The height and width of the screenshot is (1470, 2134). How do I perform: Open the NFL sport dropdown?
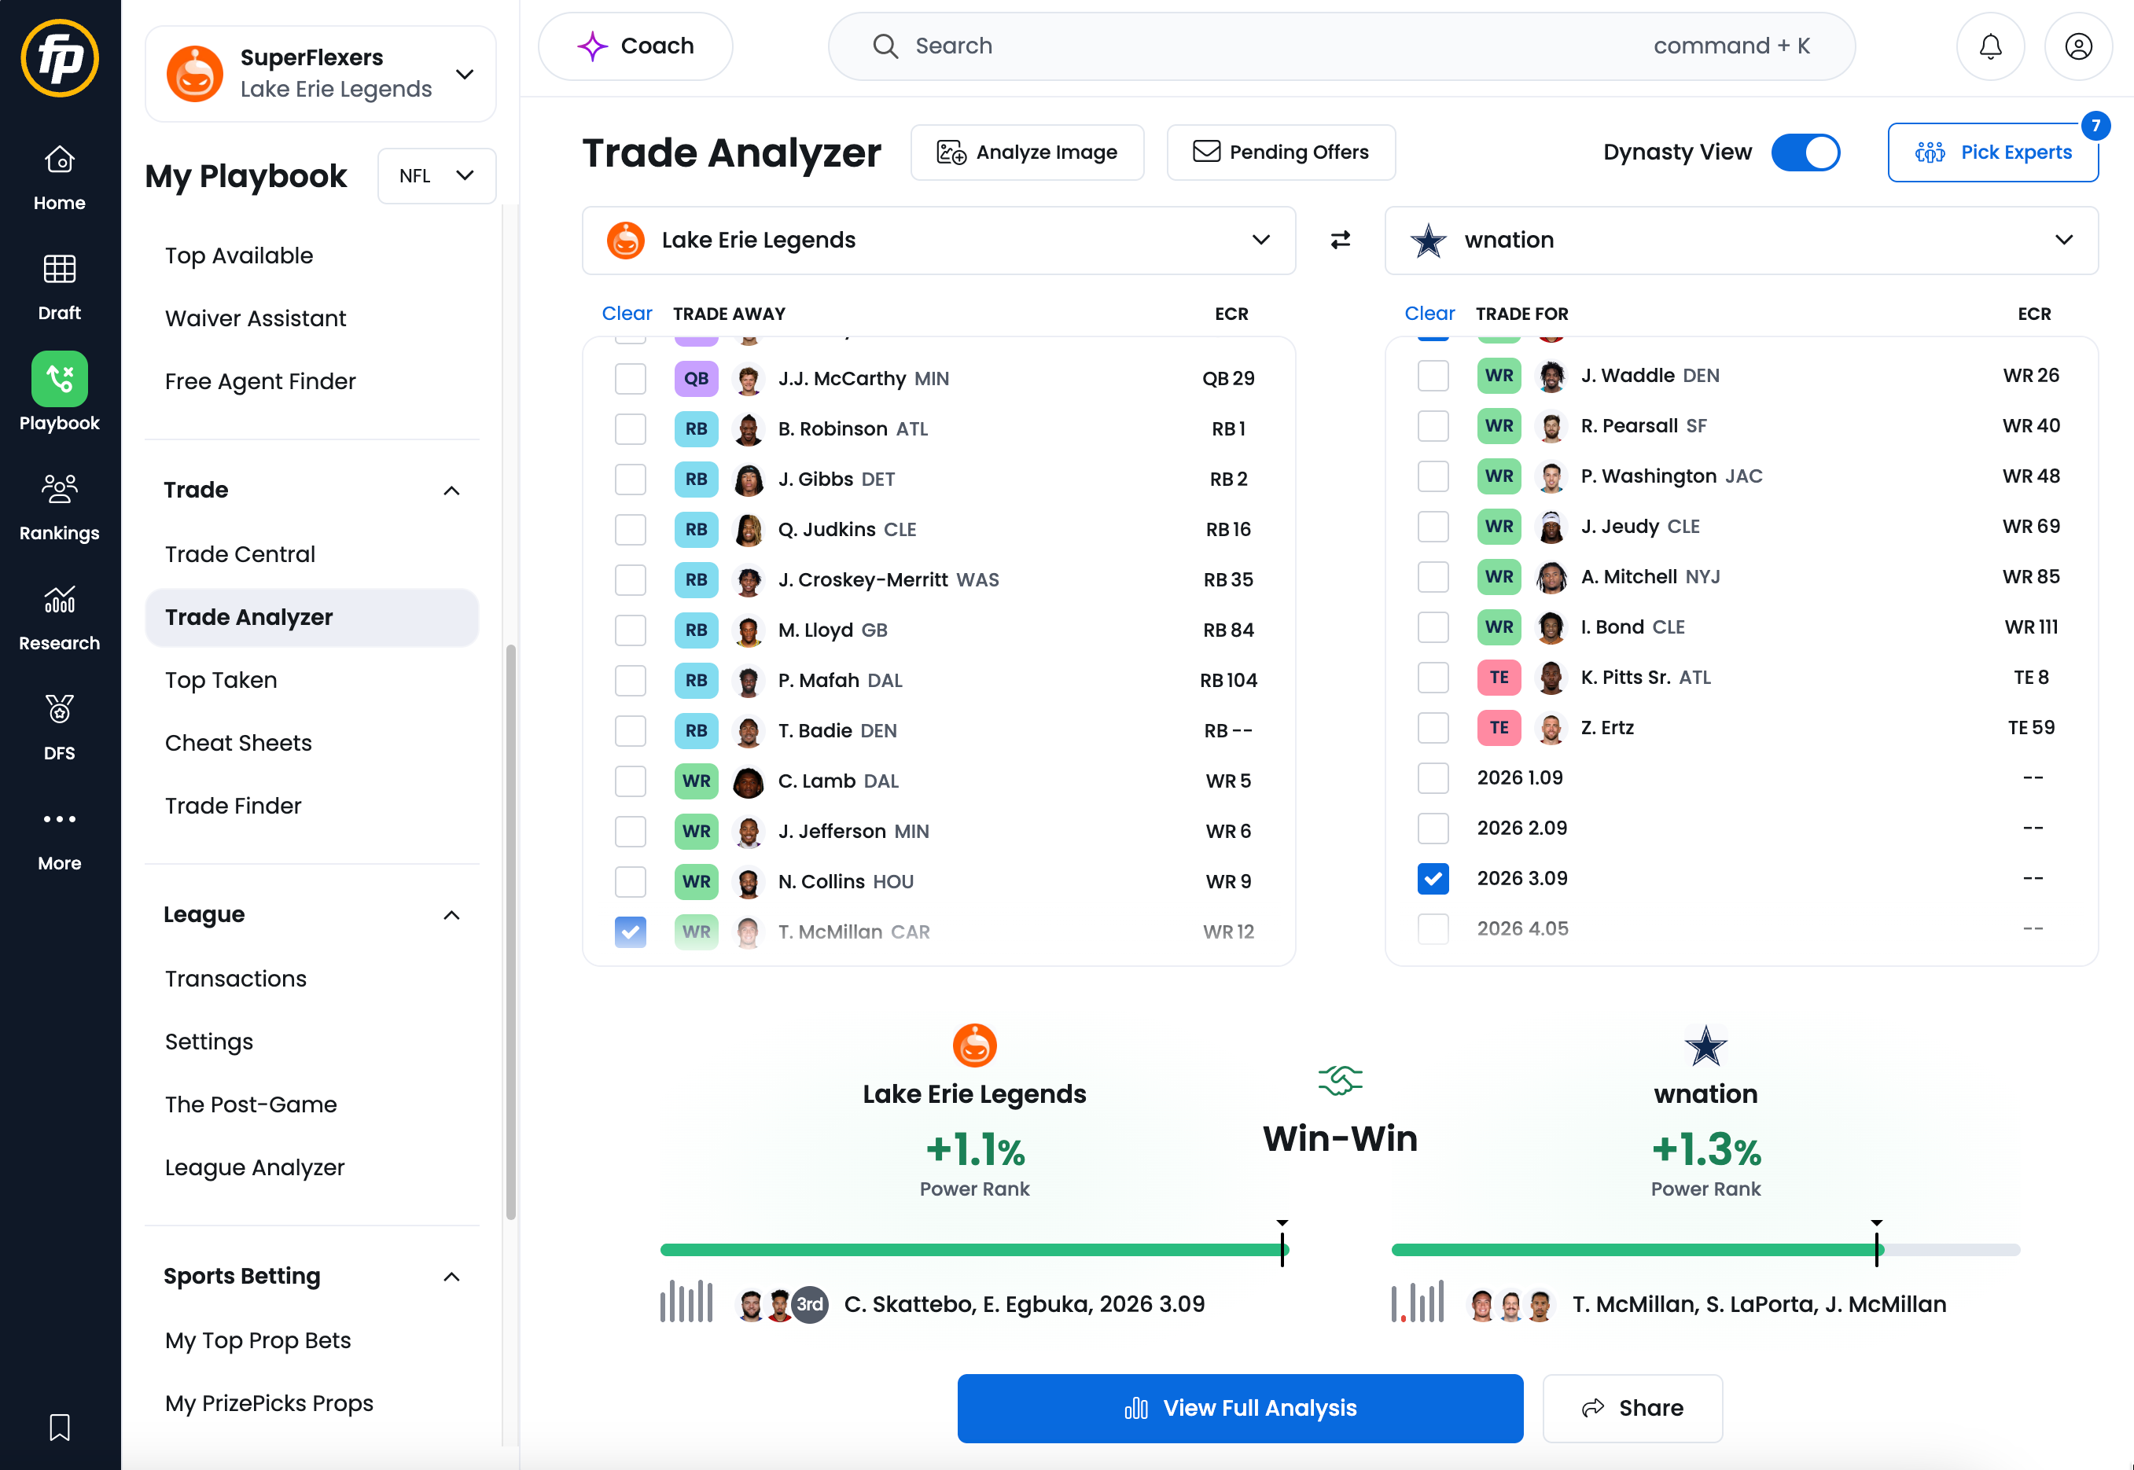[436, 176]
